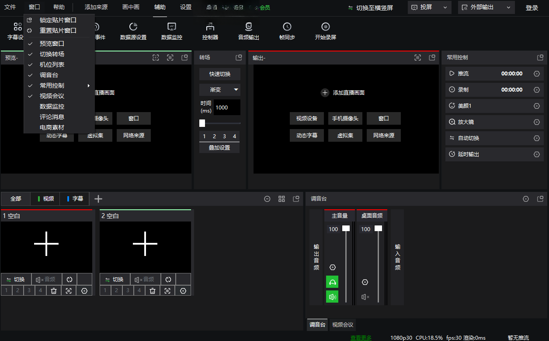Click the 叠加设置 button
549x341 pixels.
(x=219, y=148)
